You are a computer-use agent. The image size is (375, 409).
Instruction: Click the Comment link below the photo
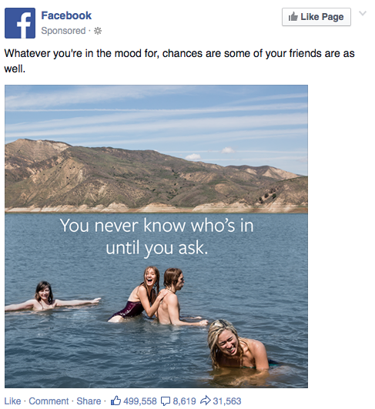pyautogui.click(x=49, y=401)
